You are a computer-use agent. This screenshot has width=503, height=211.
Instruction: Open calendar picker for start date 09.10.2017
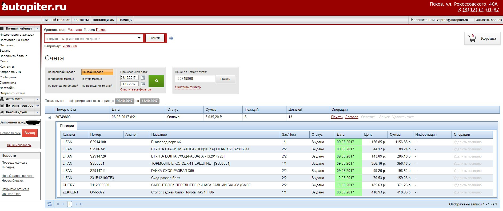pyautogui.click(x=143, y=77)
